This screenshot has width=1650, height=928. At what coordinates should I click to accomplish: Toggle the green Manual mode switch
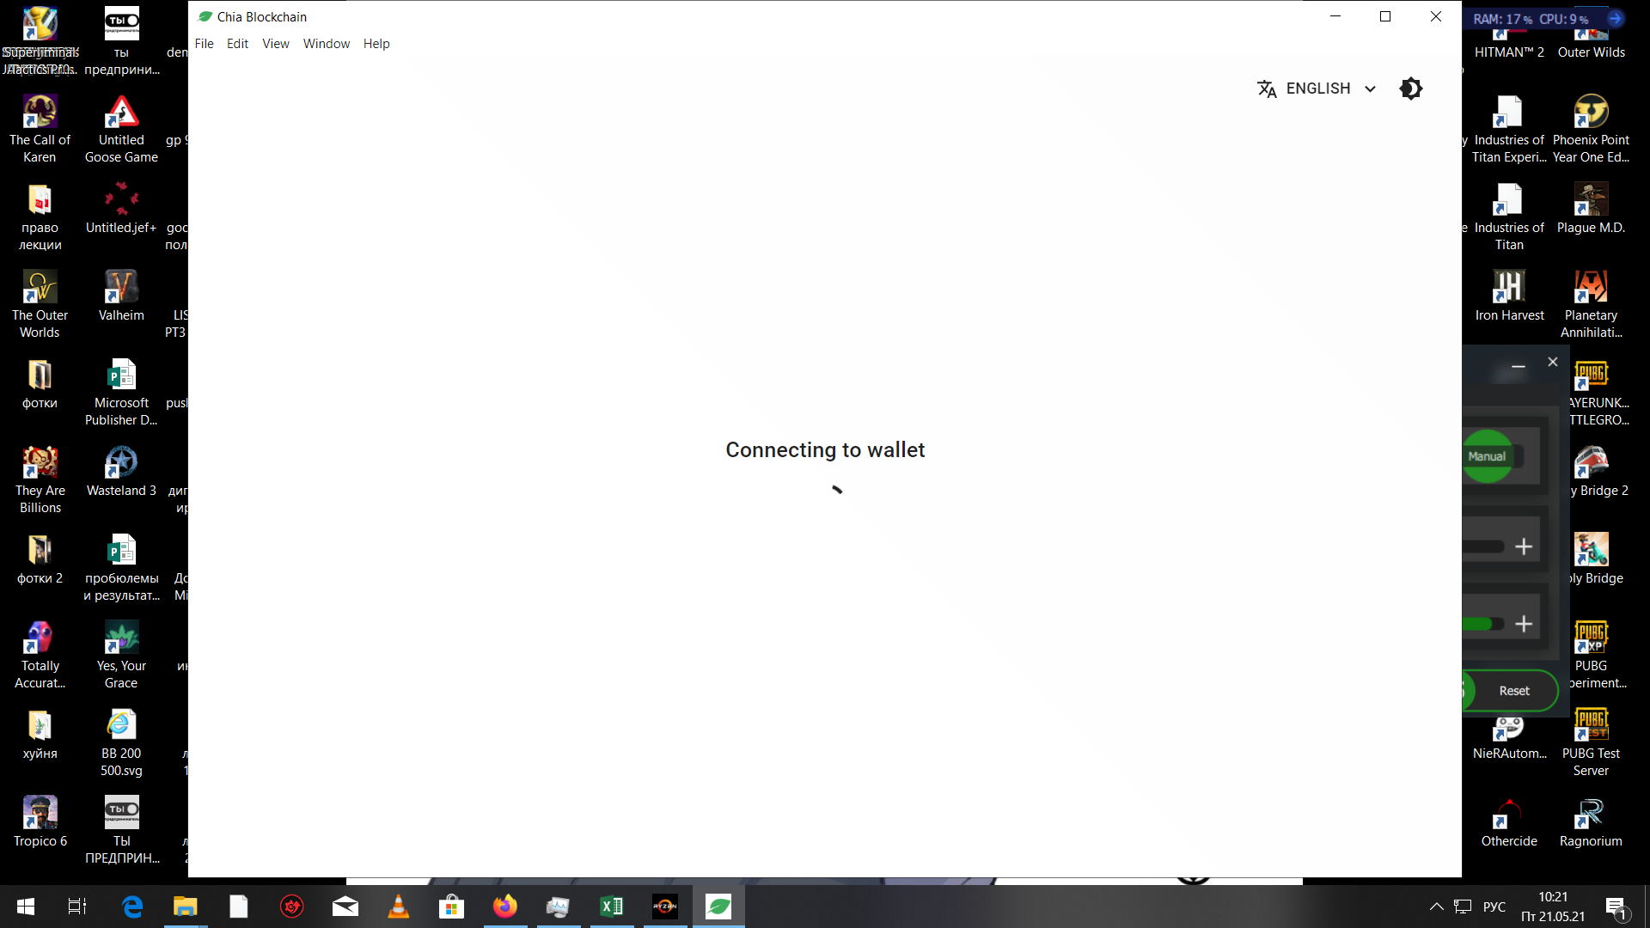pyautogui.click(x=1487, y=455)
